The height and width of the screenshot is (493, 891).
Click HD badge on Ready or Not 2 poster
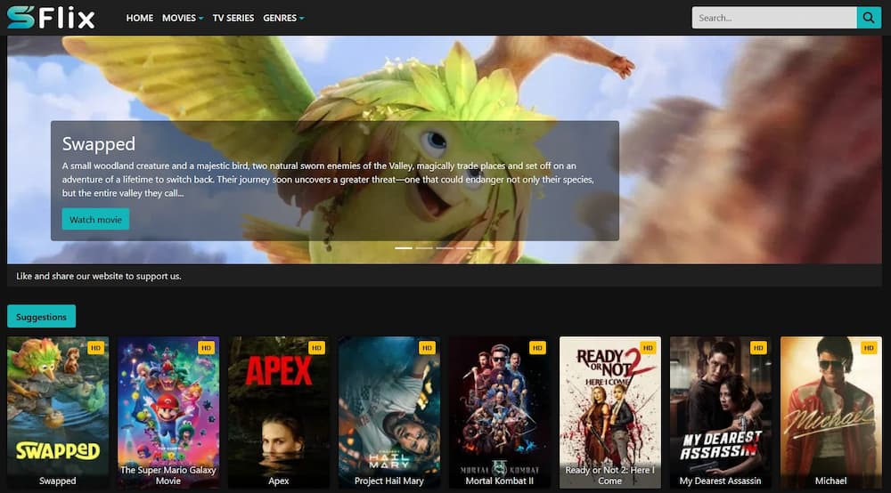[648, 348]
